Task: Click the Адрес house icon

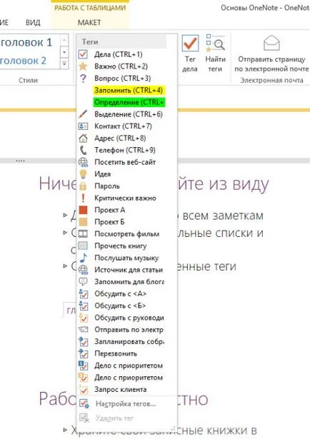Action: click(x=83, y=138)
